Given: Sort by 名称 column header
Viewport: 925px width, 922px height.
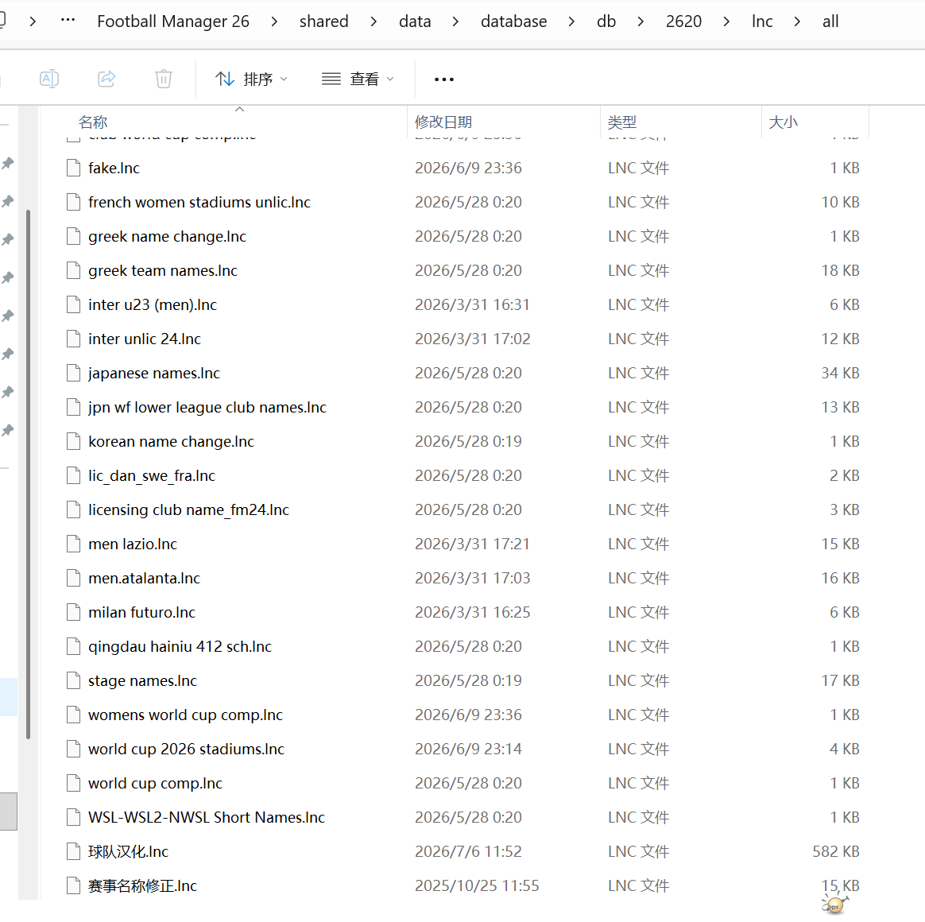Looking at the screenshot, I should (x=93, y=122).
